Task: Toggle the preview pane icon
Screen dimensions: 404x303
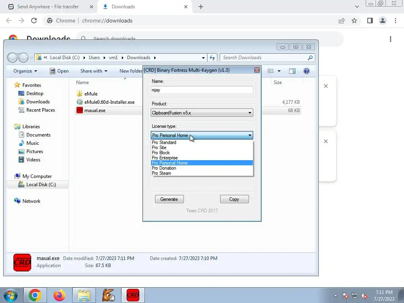Action: click(x=292, y=71)
